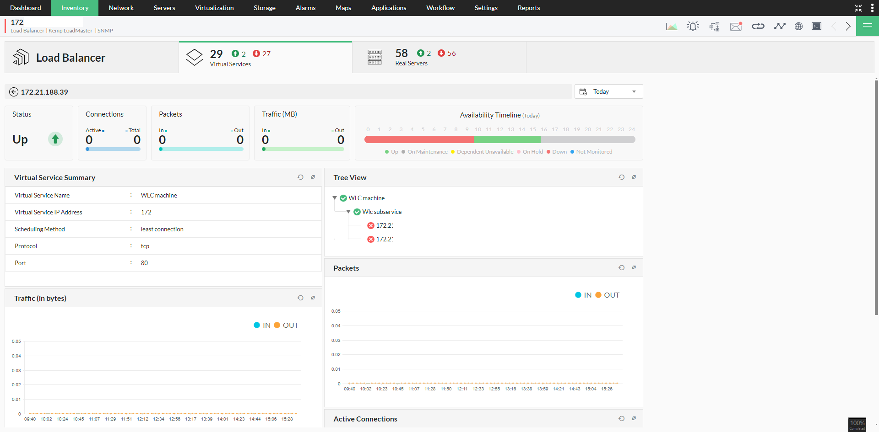Screen dimensions: 879x432
Task: Open the web console globe icon
Action: point(799,26)
